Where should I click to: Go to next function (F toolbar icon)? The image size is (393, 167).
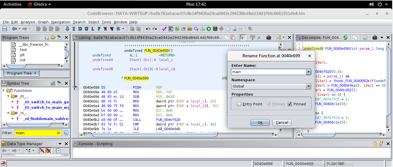(99, 29)
